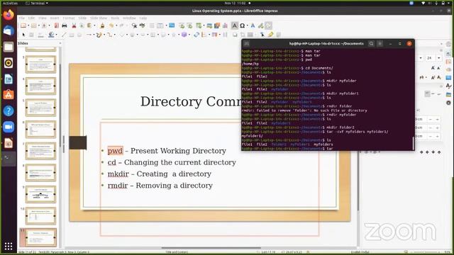The height and width of the screenshot is (255, 454).
Task: Expand the Lines and Arrows dropdown
Action: 94,35
